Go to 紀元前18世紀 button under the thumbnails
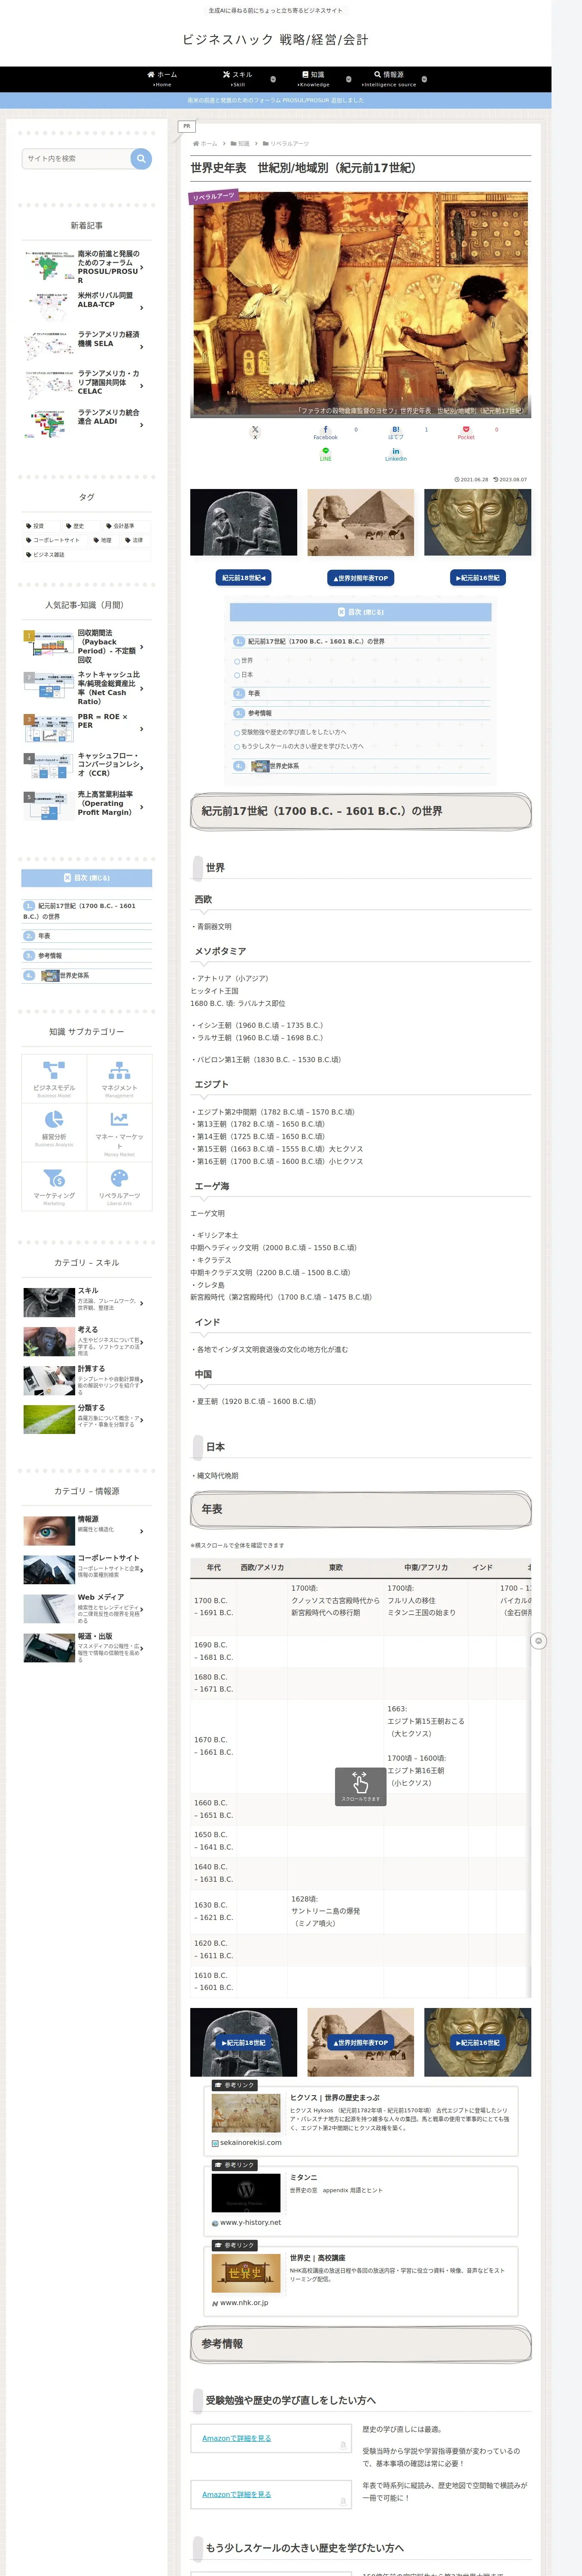 click(244, 578)
